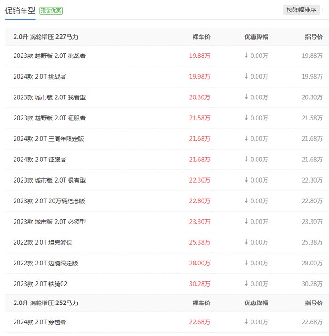Viewport: 329px width, 336px height.
Task: Click the down arrow discount for 坦克游侠
Action: (256, 242)
